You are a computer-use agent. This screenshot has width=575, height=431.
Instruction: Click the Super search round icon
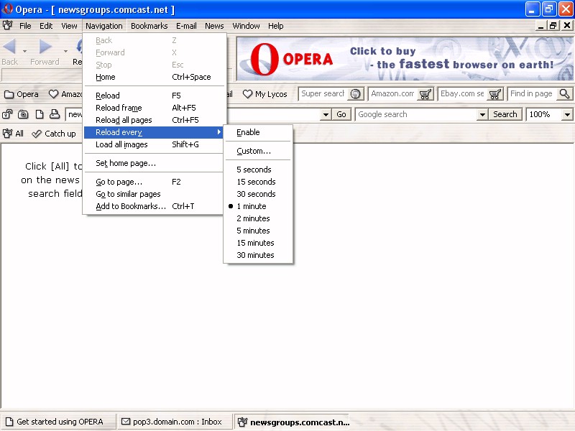pos(355,94)
